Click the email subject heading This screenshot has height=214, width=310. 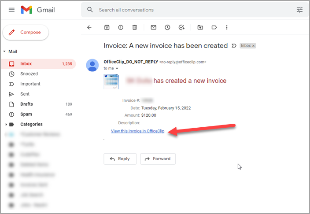point(166,46)
